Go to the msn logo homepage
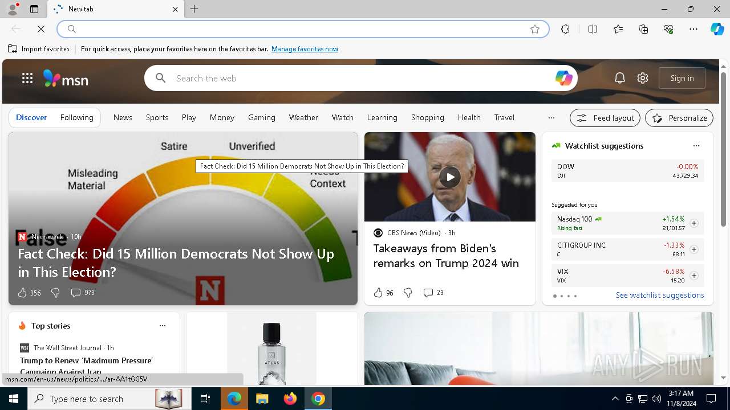The width and height of the screenshot is (730, 410). [x=66, y=79]
